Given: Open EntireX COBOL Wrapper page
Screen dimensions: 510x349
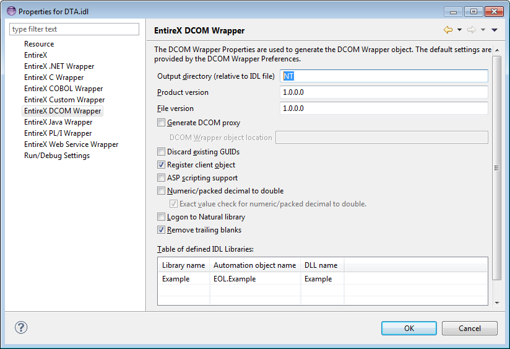Looking at the screenshot, I should [63, 89].
